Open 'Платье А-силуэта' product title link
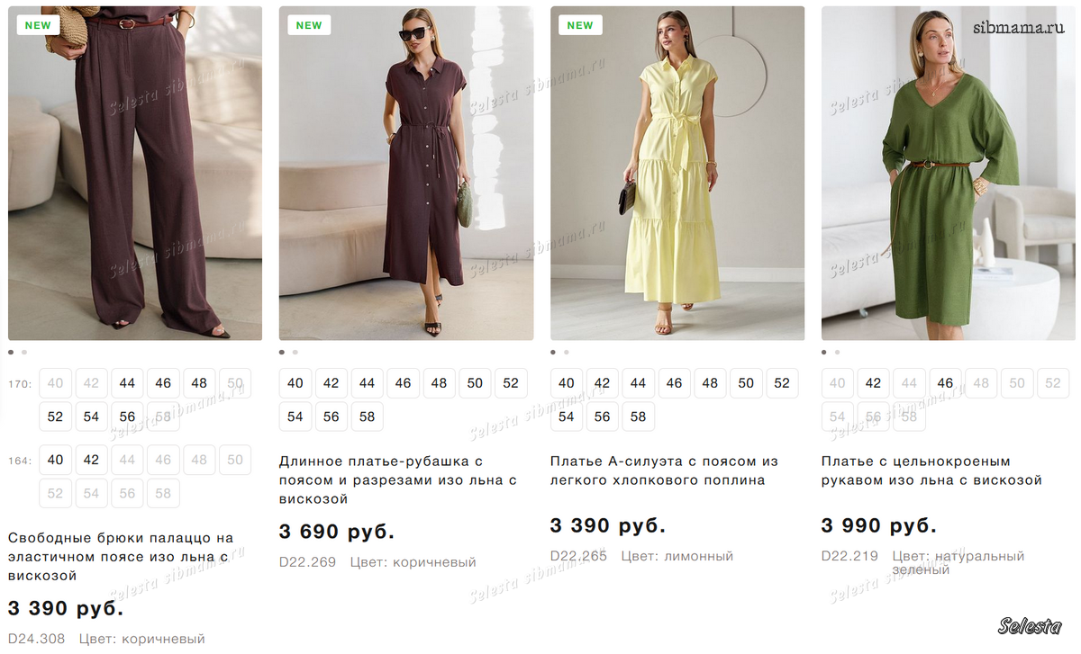The image size is (1081, 654). point(664,470)
